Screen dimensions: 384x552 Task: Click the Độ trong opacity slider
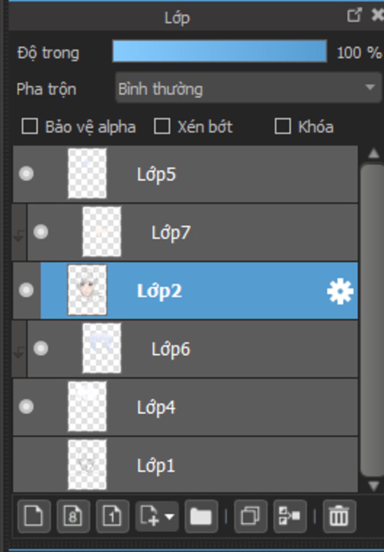click(220, 51)
